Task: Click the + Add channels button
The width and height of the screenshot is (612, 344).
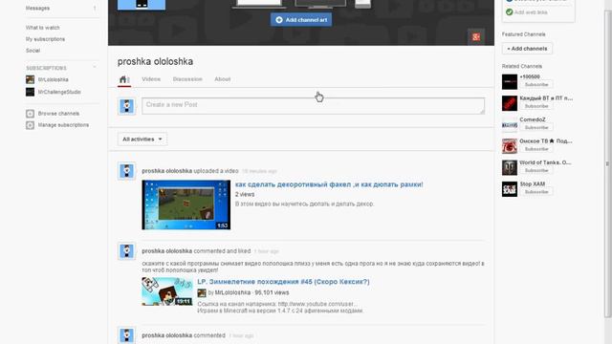Action: [x=527, y=49]
